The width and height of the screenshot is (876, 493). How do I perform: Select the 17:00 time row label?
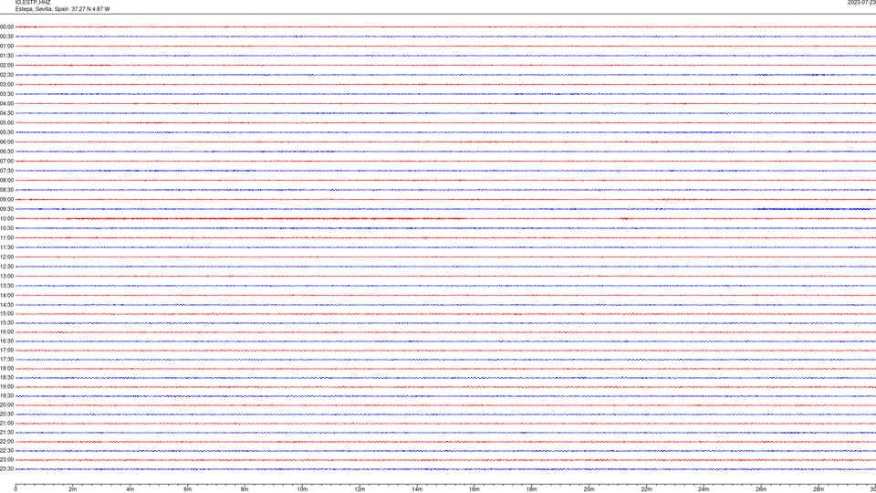[x=6, y=351]
